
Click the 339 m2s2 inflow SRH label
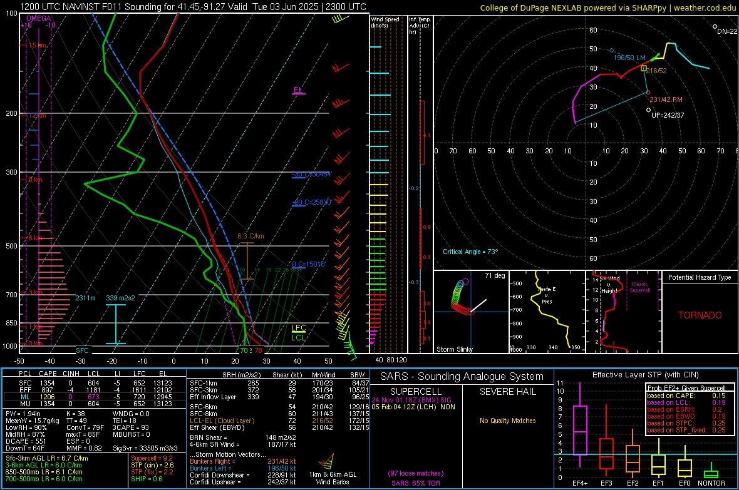point(120,299)
